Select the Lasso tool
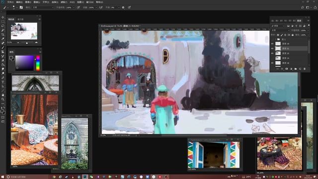318x179 pixels. pos(2,26)
